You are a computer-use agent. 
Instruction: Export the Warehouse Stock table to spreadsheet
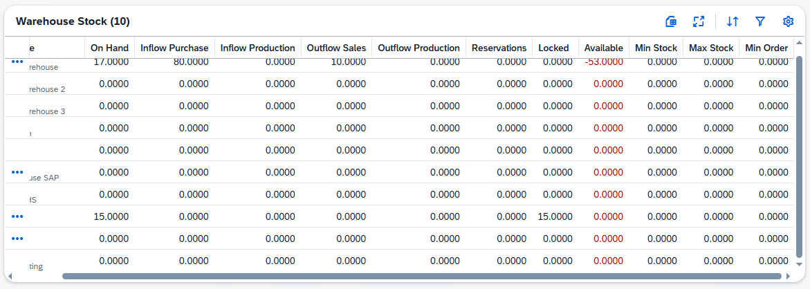click(x=671, y=21)
